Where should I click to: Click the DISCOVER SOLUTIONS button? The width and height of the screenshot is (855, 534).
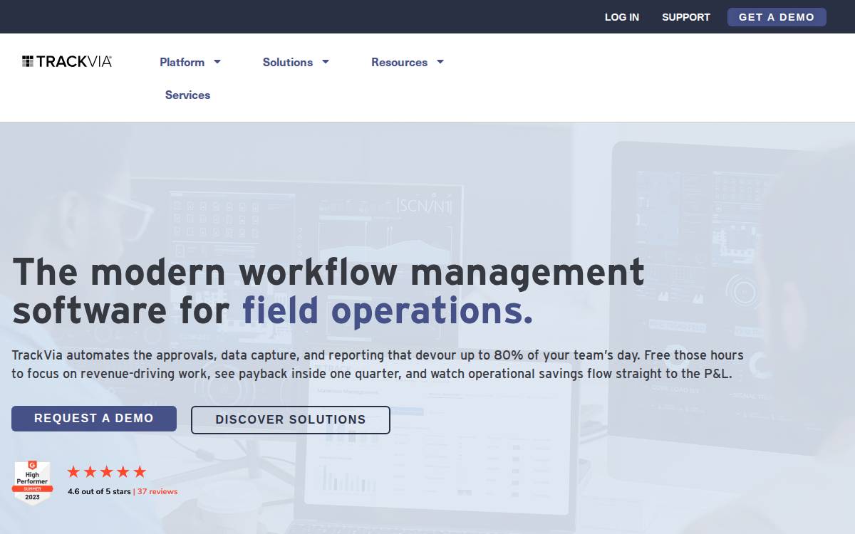coord(291,420)
